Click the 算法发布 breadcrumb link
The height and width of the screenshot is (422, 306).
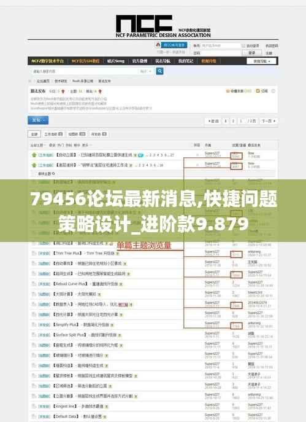coord(104,81)
